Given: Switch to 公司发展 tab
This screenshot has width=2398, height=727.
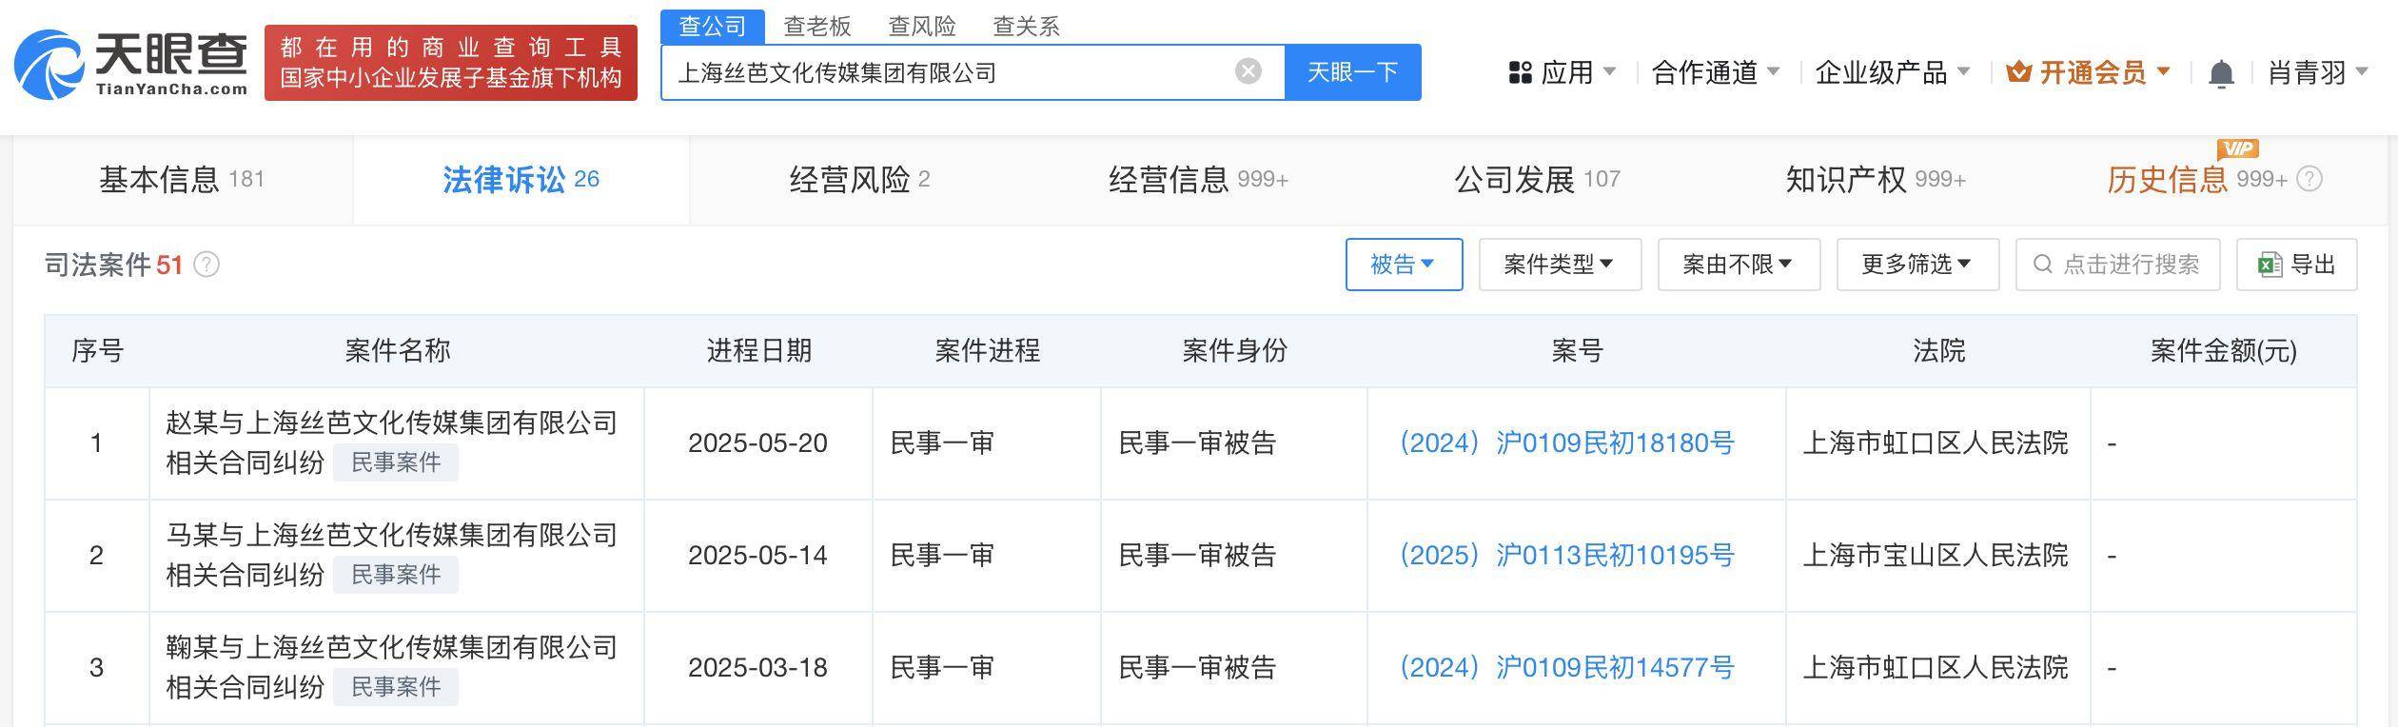Looking at the screenshot, I should [1537, 179].
